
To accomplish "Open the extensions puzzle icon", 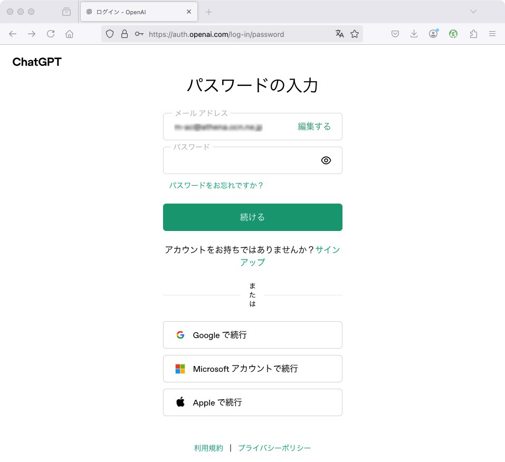I will click(x=473, y=34).
